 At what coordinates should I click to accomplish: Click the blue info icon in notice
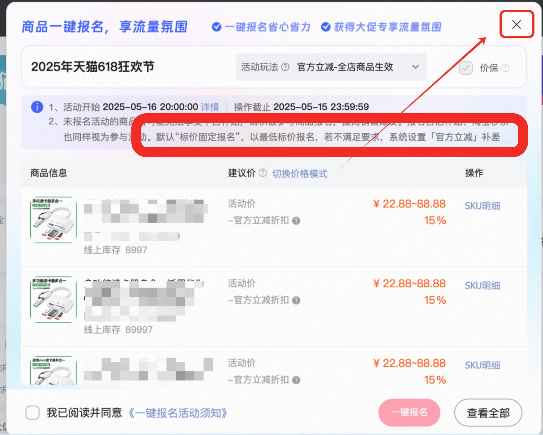click(x=37, y=107)
